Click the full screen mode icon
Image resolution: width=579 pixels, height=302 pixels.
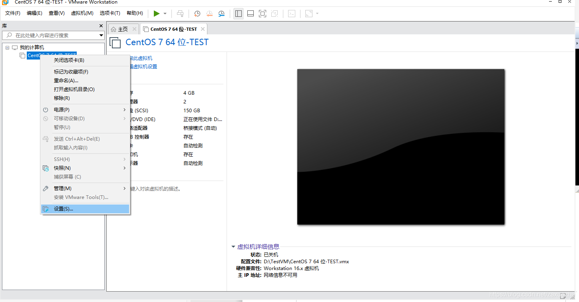tap(263, 14)
